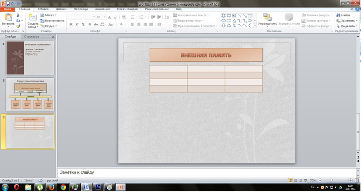
Task: Click the Файл file button
Action: pos(7,9)
